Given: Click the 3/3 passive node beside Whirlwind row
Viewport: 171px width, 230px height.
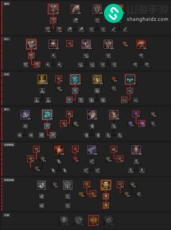Looking at the screenshot, I should coord(70,44).
